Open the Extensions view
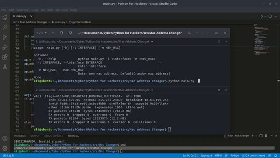Image resolution: width=280 pixels, height=158 pixels. tap(5, 57)
